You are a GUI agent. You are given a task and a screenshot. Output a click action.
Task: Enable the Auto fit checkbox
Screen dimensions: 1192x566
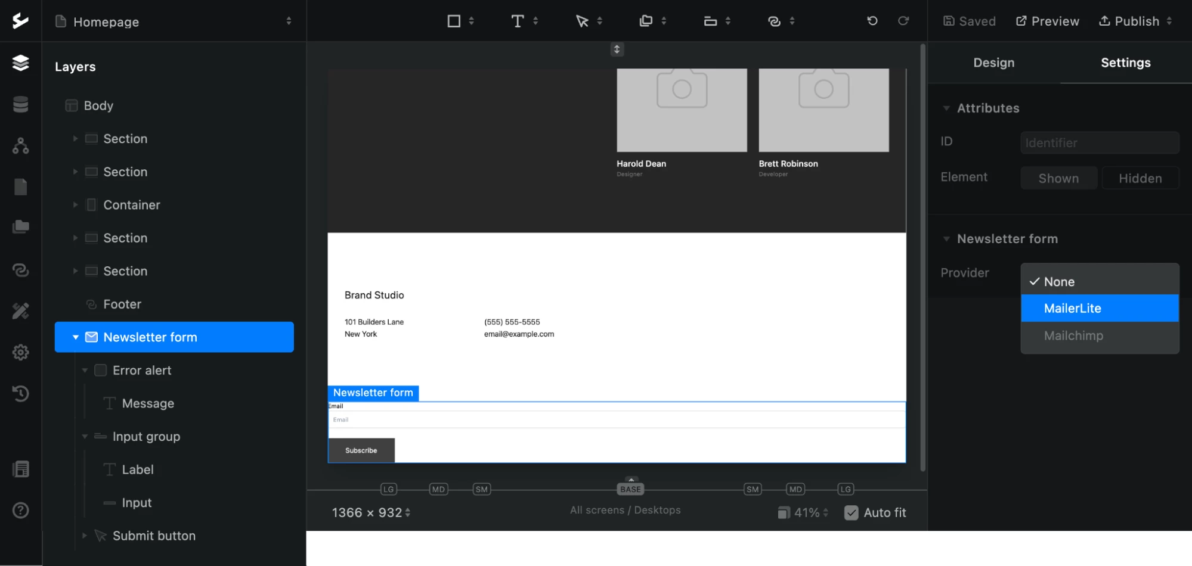pos(852,512)
